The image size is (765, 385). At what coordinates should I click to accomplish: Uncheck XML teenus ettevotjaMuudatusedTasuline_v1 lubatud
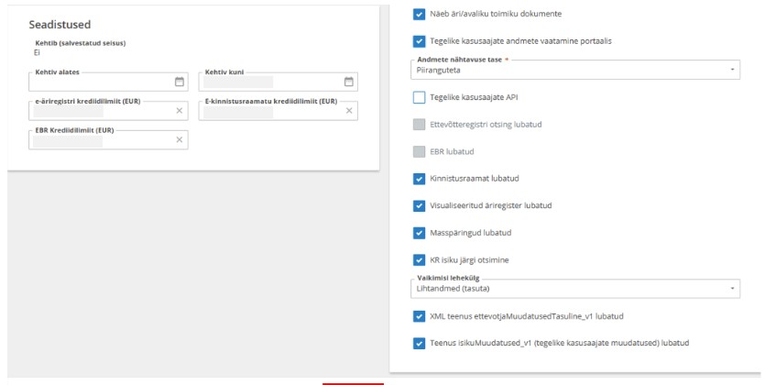tap(419, 316)
